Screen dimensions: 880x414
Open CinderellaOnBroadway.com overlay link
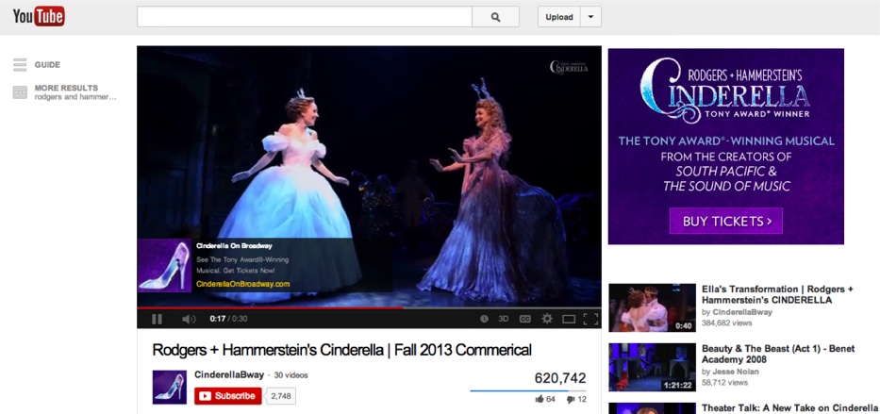(243, 284)
